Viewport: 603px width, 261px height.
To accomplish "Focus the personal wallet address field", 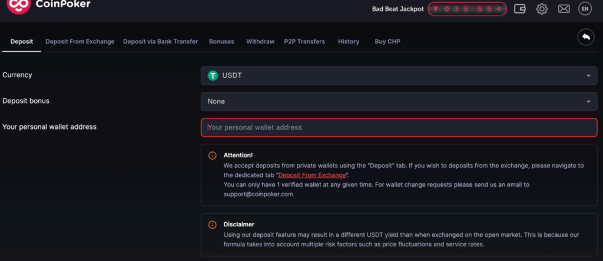I will point(399,127).
